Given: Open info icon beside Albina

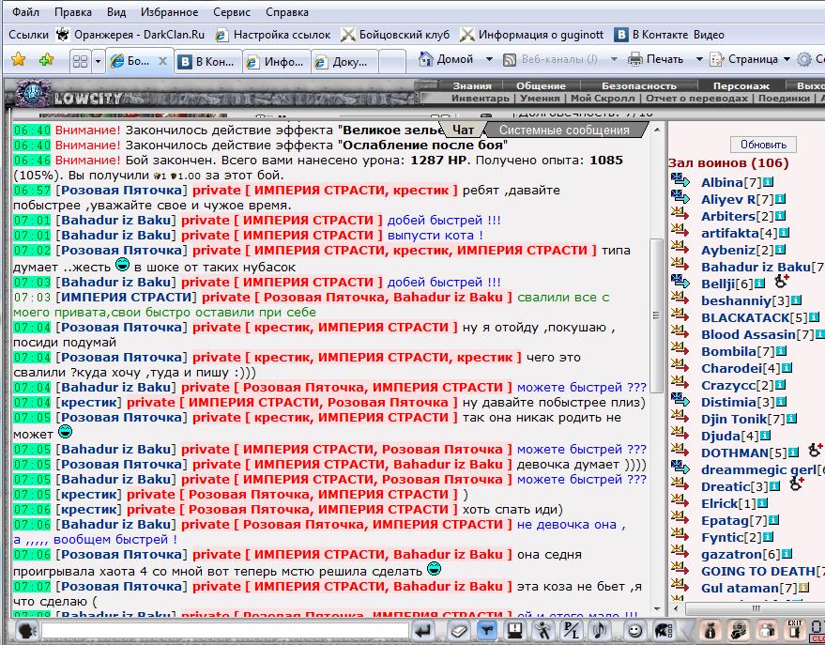Looking at the screenshot, I should (768, 182).
